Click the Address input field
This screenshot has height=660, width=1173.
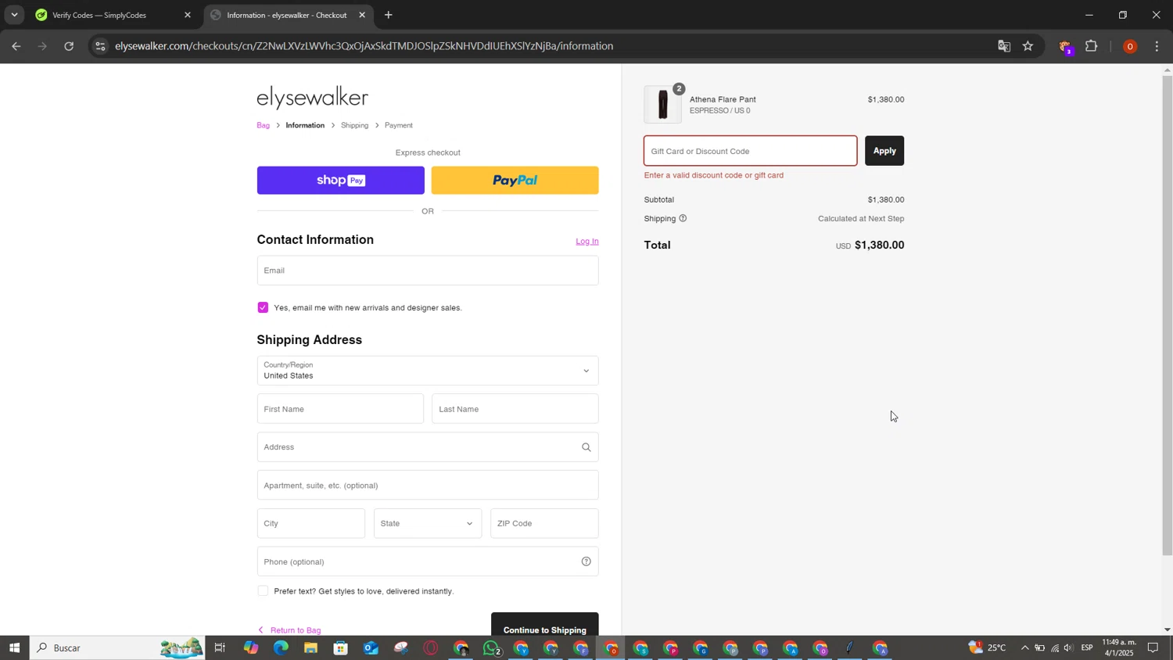click(x=428, y=447)
